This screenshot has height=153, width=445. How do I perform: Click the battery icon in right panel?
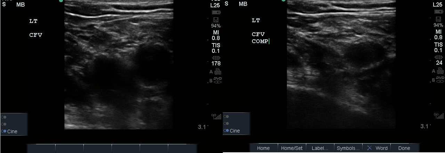click(x=438, y=12)
